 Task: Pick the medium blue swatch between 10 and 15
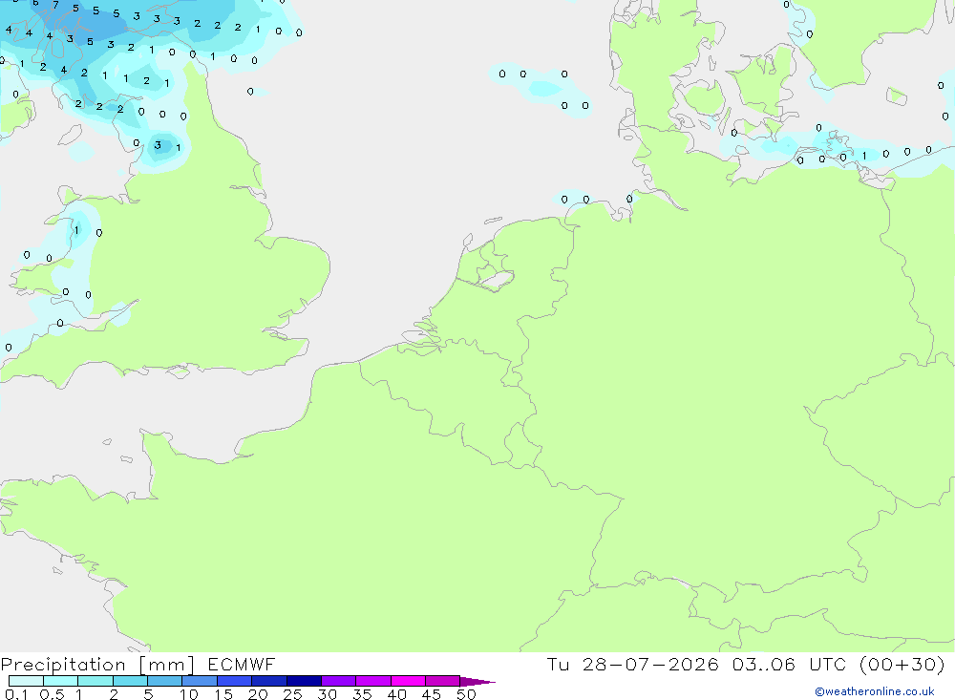click(200, 681)
